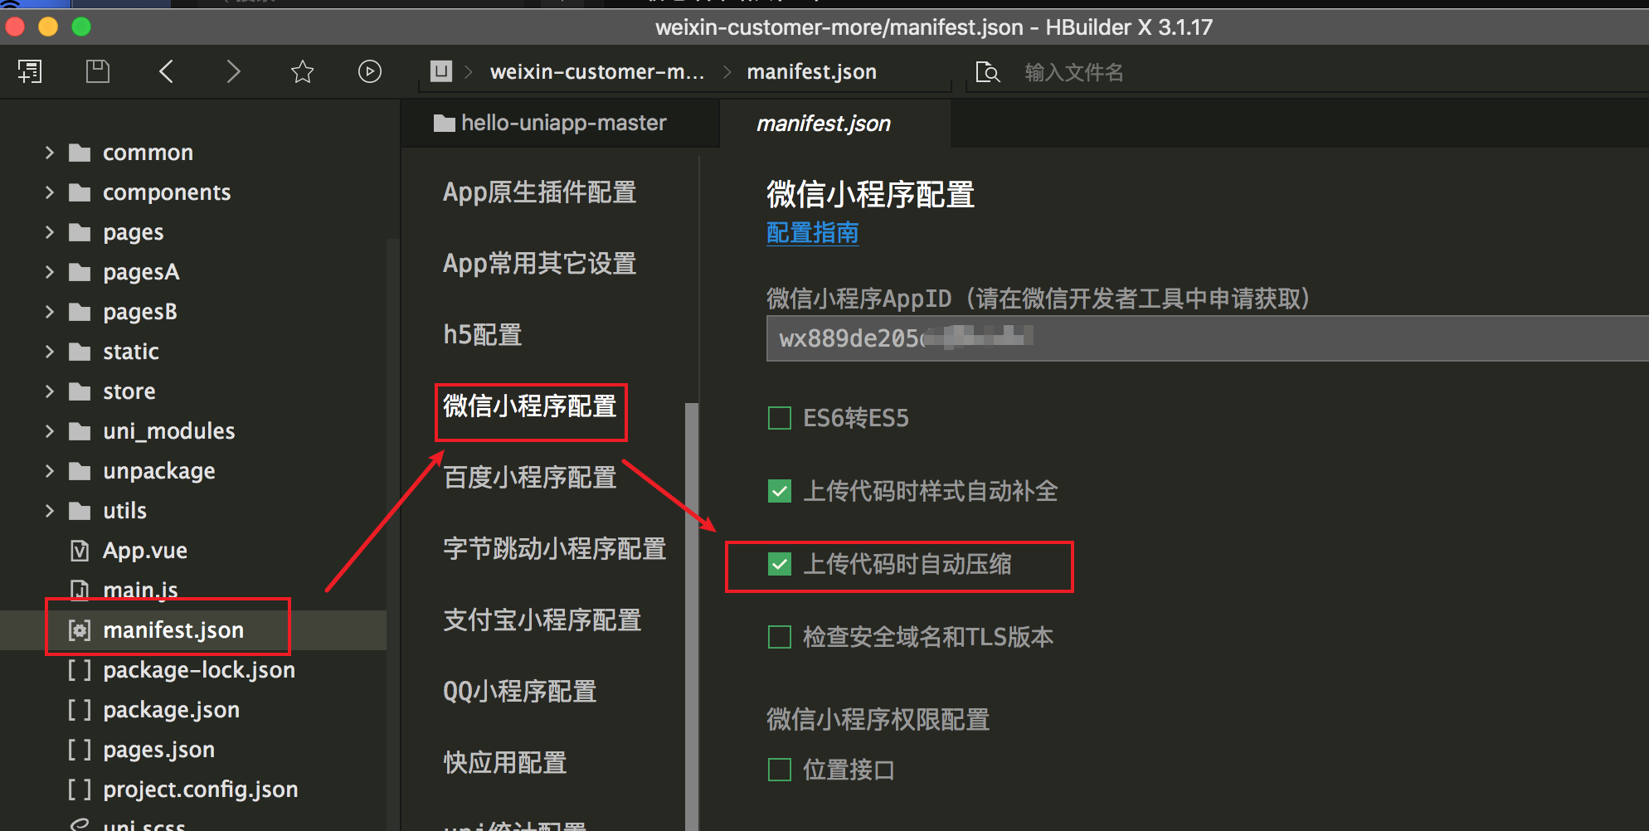Open the 配置指南 link
The image size is (1649, 831).
(813, 233)
